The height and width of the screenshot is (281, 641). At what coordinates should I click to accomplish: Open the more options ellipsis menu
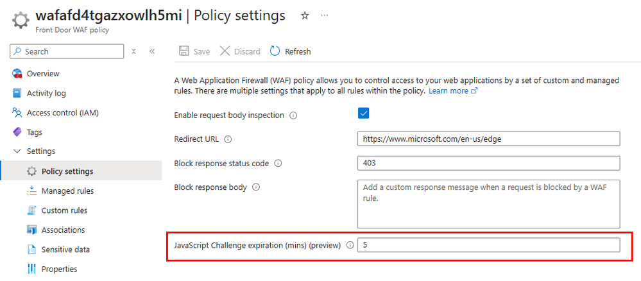click(x=324, y=15)
